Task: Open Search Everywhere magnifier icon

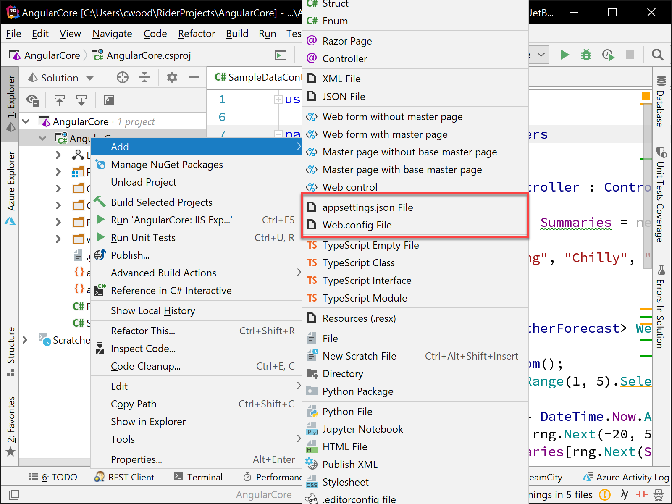Action: pos(657,55)
